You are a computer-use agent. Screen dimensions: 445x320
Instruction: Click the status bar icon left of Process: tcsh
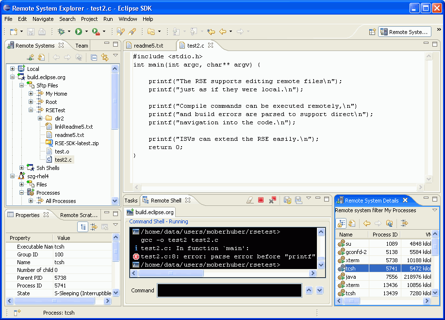tap(17, 313)
